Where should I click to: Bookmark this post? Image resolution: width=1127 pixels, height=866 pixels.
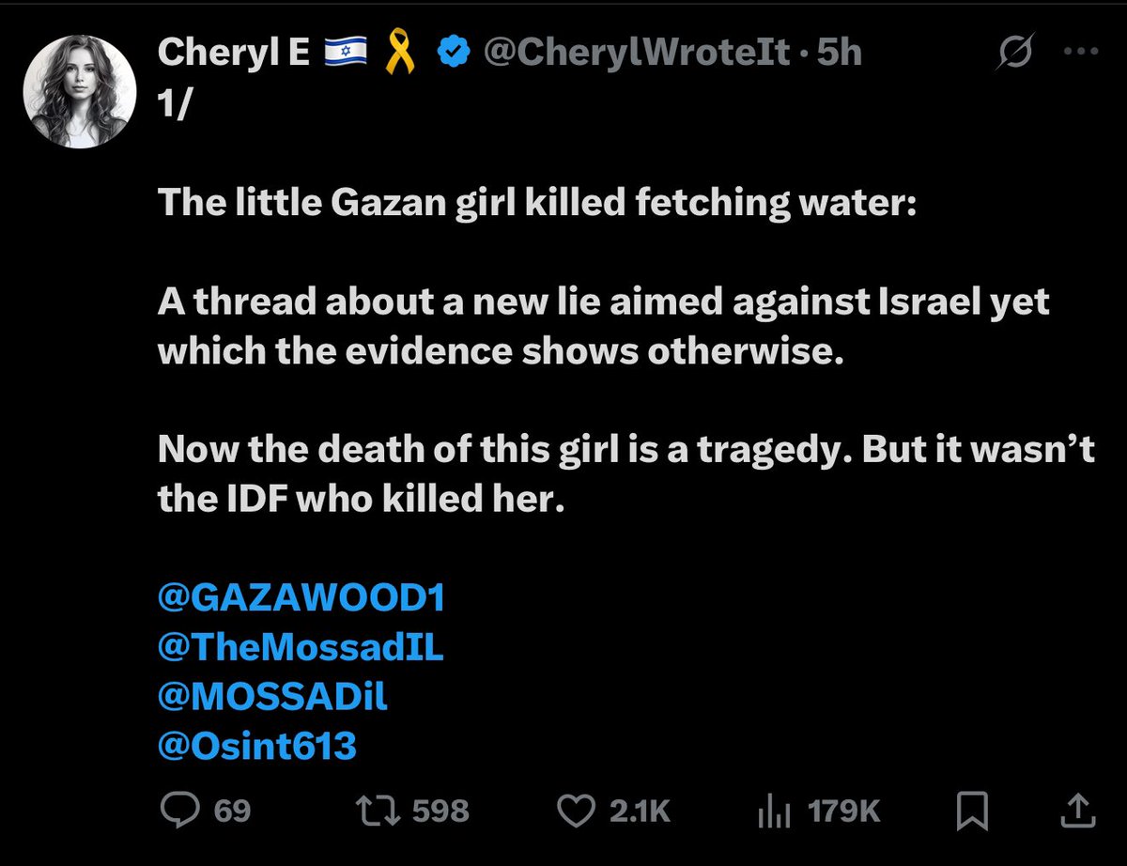click(x=968, y=811)
